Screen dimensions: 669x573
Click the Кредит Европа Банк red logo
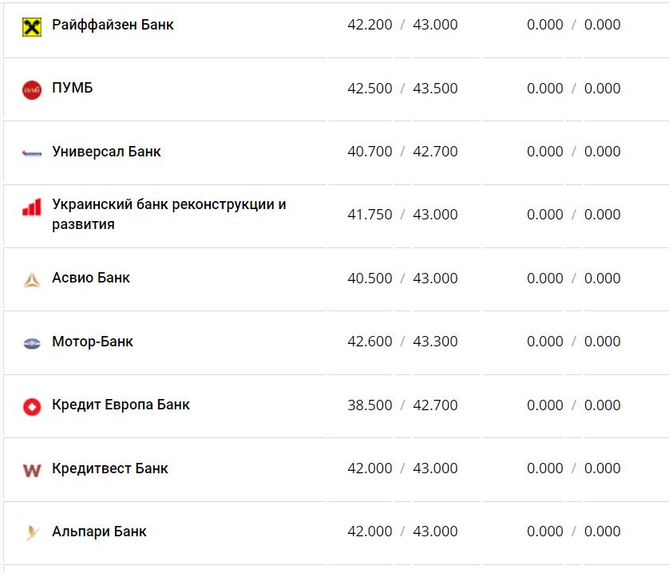[x=31, y=407]
